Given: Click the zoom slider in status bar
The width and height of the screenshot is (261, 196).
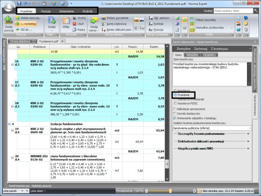Looking at the screenshot, I should tap(171, 191).
